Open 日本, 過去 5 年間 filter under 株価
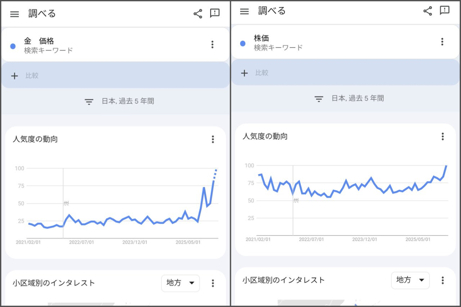The height and width of the screenshot is (307, 461). 349,99
